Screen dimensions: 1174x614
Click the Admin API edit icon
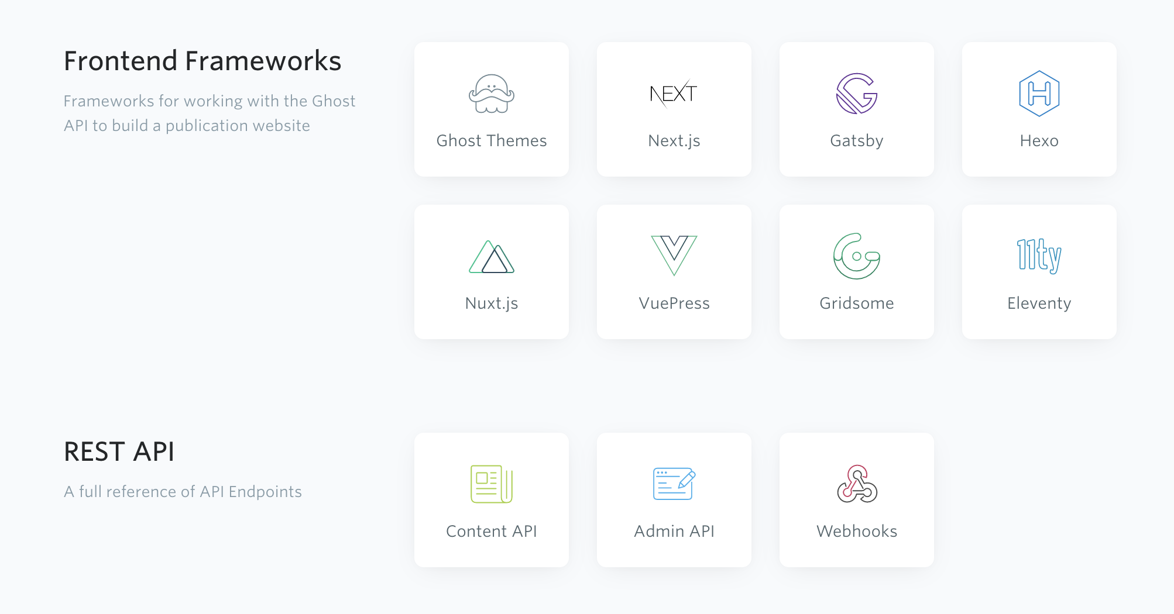click(x=674, y=484)
